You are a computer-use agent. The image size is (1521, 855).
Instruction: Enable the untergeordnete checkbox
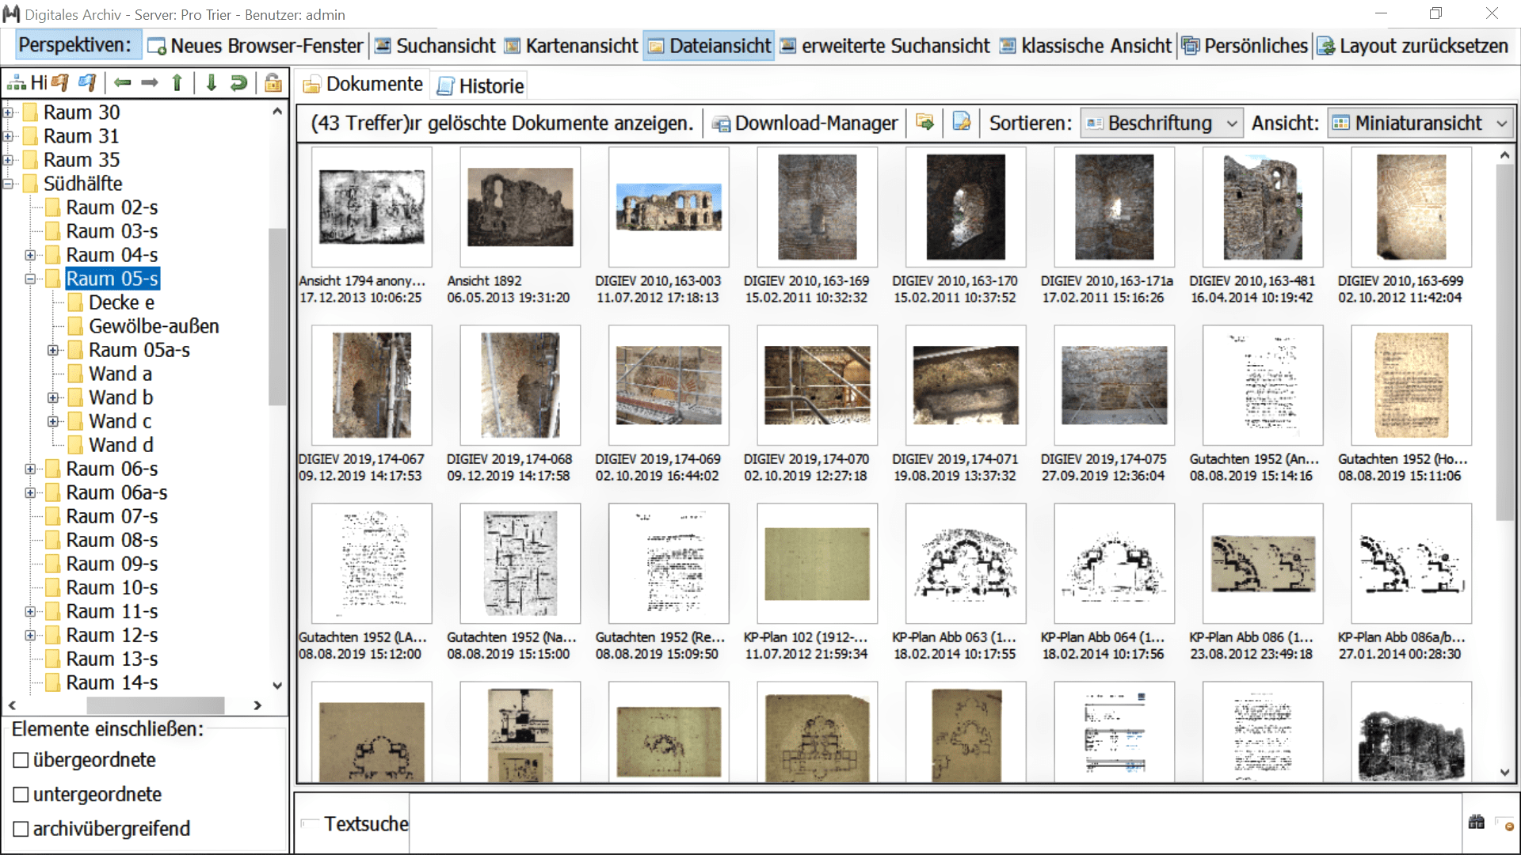pos(21,794)
